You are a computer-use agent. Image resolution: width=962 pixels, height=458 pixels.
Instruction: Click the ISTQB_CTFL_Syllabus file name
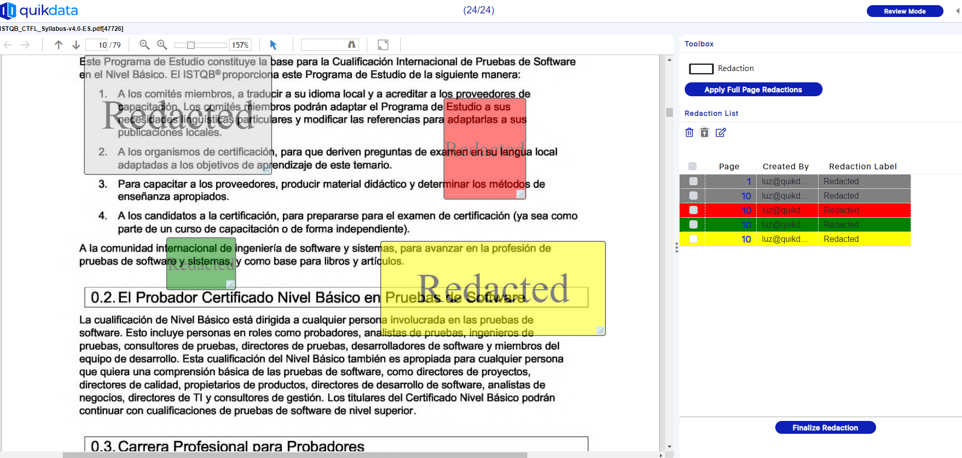pos(62,29)
